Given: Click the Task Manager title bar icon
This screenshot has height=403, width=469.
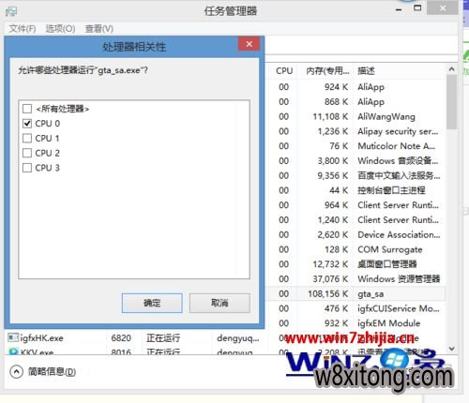Looking at the screenshot, I should click(11, 12).
